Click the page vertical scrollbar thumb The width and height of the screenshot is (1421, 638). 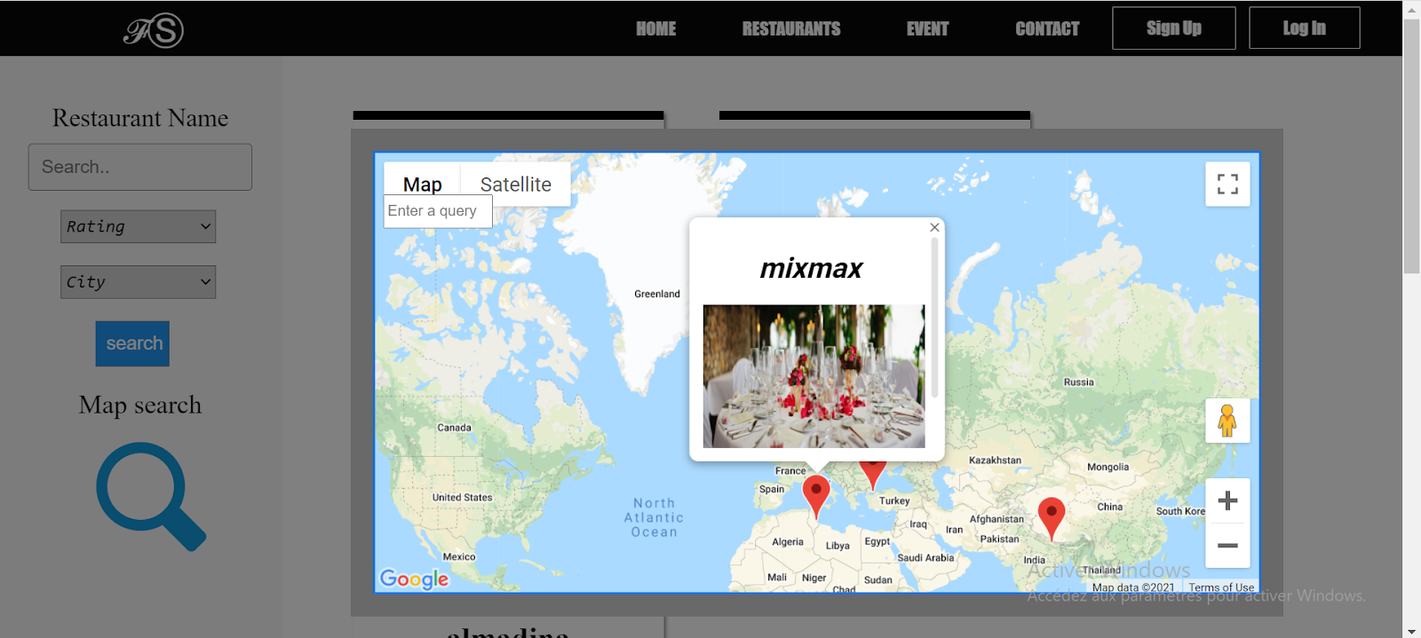1411,146
